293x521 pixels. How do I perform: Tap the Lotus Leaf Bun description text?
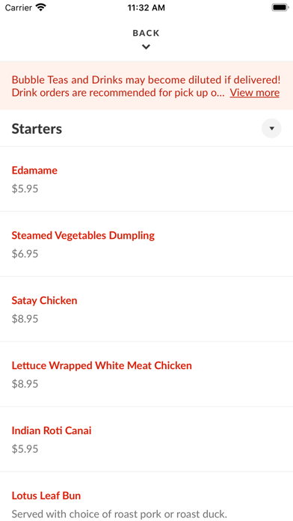[119, 514]
